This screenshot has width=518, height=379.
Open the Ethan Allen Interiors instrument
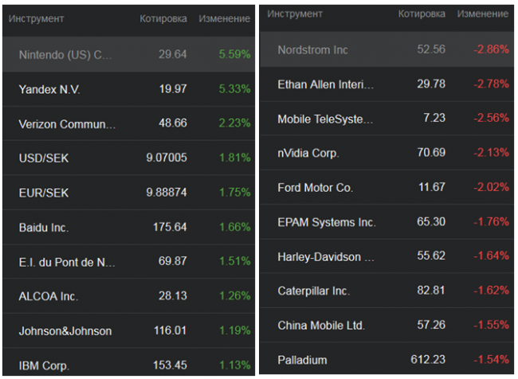coord(325,84)
